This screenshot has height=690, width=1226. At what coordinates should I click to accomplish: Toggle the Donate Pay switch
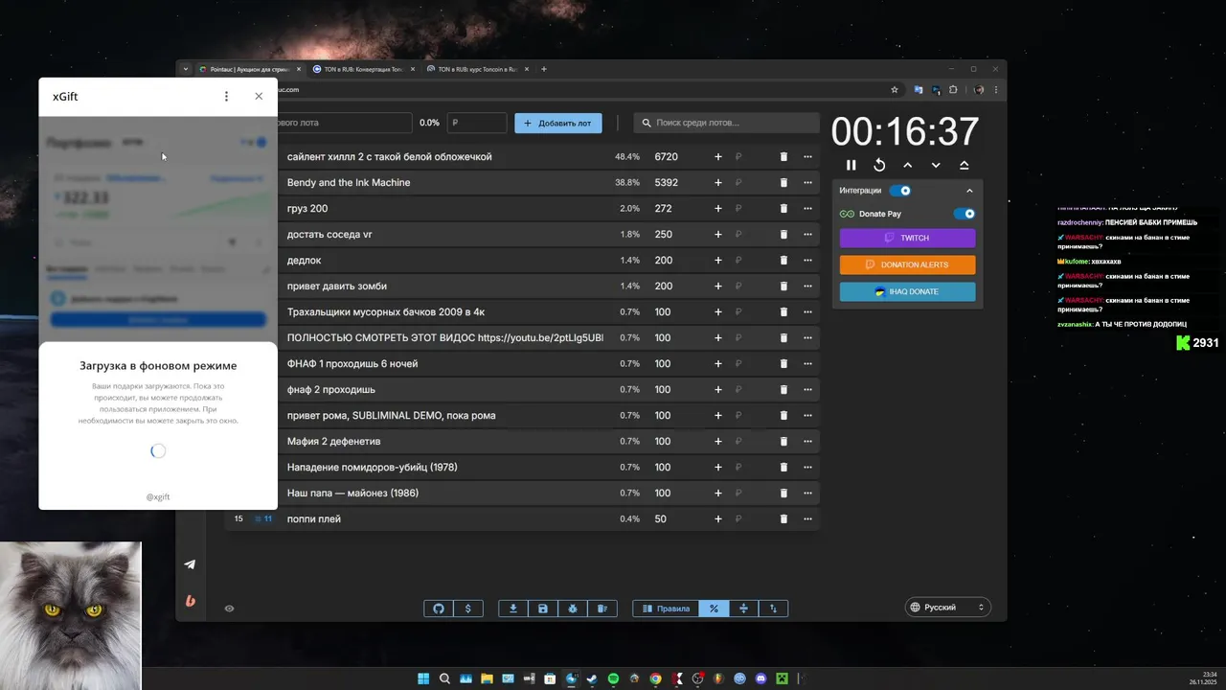(965, 214)
